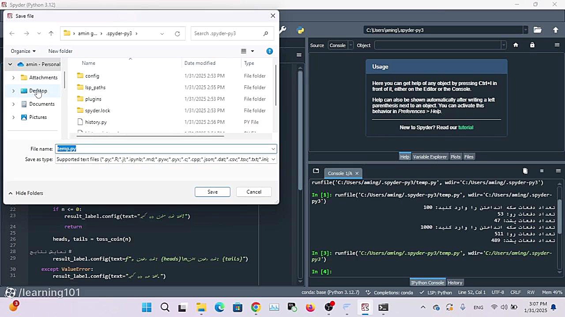Viewport: 565px width, 317px height.
Task: Click the remove variables icon in console
Action: pyautogui.click(x=525, y=171)
